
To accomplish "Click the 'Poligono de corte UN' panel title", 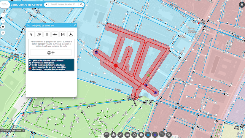I will (43, 26).
